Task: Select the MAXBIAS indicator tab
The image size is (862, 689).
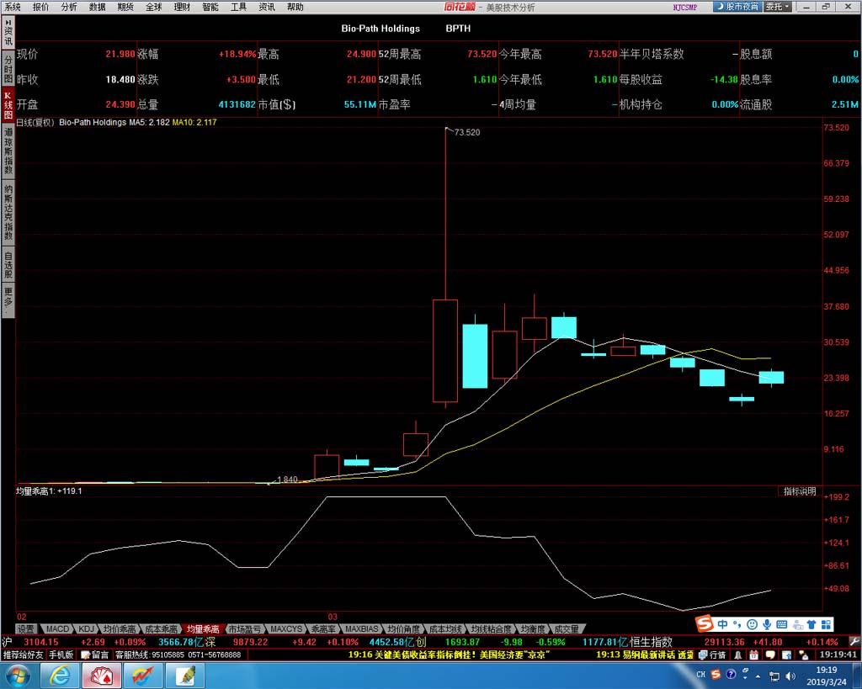Action: coord(361,628)
